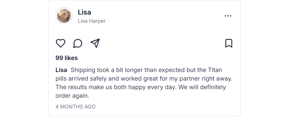The height and width of the screenshot is (117, 289).
Task: Like the post with the heart icon
Action: coord(60,43)
